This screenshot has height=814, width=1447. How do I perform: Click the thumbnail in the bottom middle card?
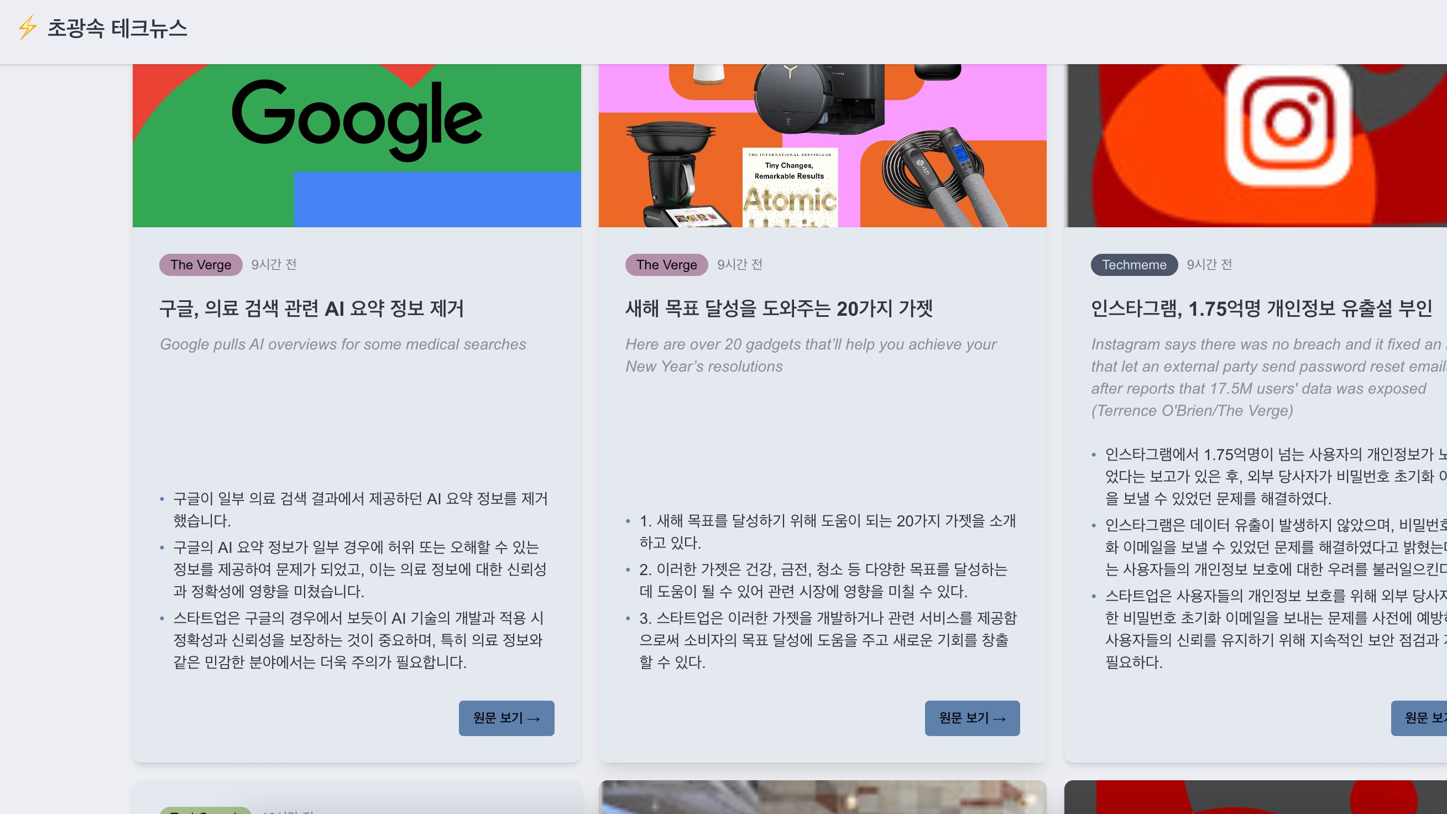[822, 798]
